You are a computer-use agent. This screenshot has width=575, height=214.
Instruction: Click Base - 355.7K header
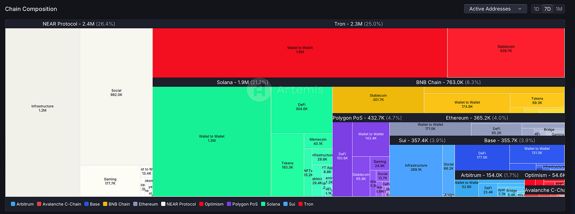point(510,140)
